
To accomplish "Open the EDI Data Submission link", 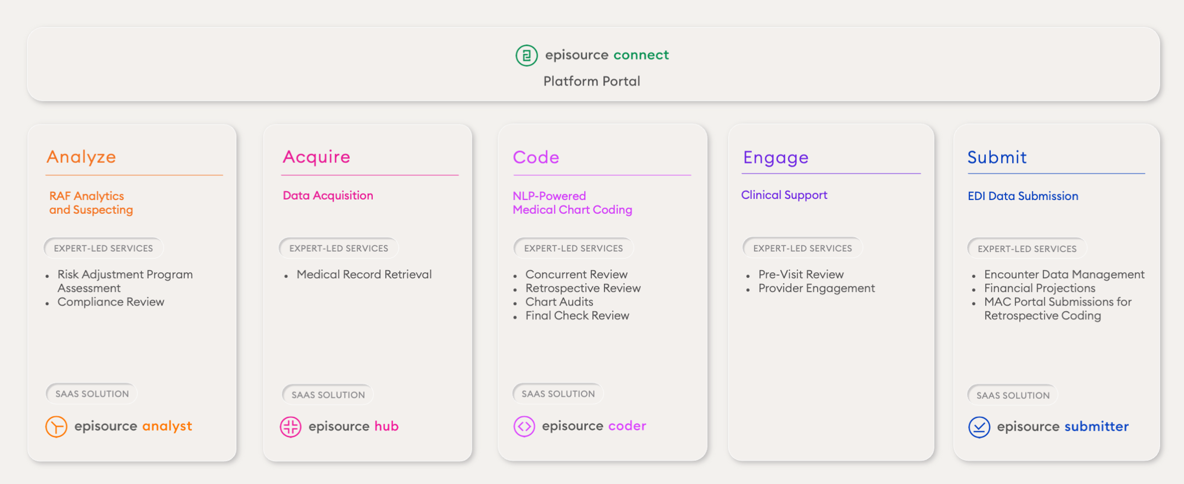I will 1023,196.
